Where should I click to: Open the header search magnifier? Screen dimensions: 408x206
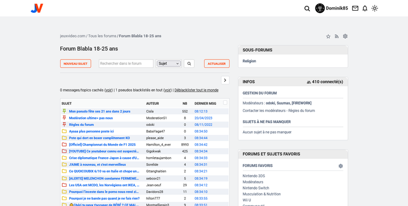[307, 8]
